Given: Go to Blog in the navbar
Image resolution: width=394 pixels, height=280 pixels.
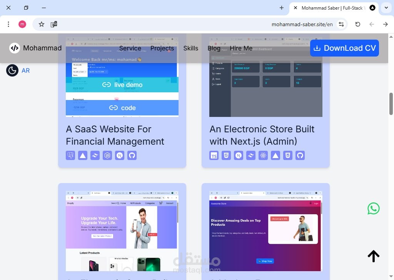Looking at the screenshot, I should (x=214, y=48).
